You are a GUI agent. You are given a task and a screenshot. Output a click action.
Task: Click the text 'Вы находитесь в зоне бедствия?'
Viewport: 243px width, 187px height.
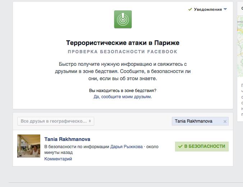(x=123, y=90)
